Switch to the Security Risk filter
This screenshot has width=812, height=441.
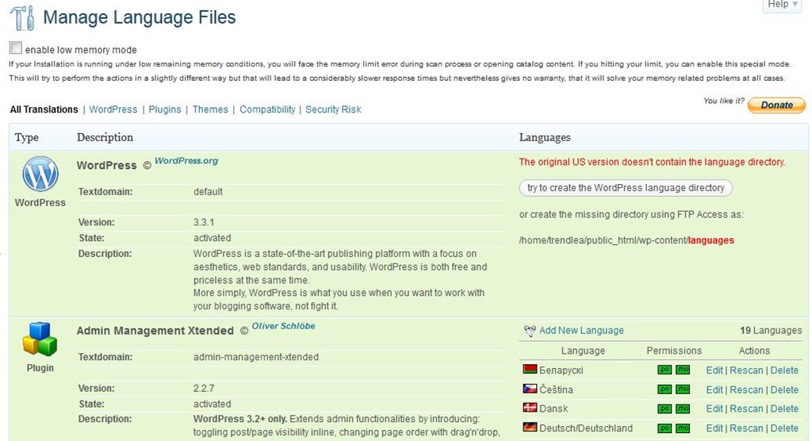point(333,109)
